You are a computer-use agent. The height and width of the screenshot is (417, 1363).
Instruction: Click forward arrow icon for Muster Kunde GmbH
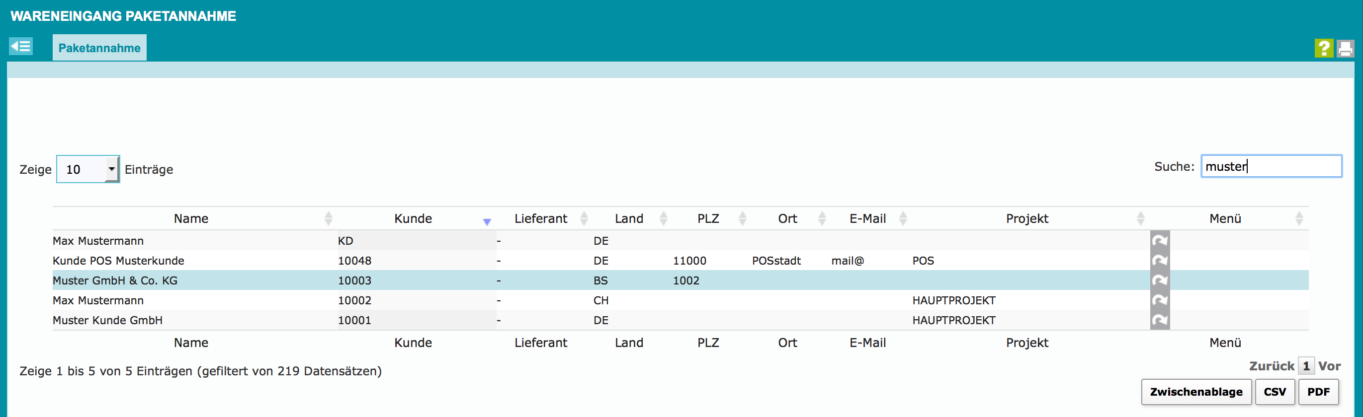[x=1159, y=320]
